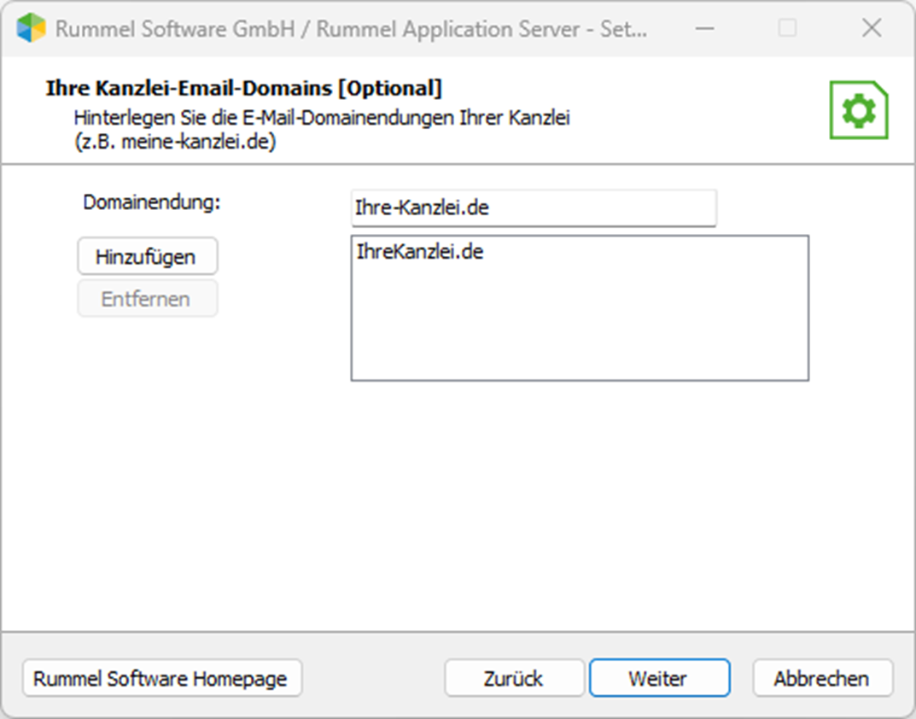The height and width of the screenshot is (719, 916).
Task: Click the window title bar text
Action: (351, 29)
